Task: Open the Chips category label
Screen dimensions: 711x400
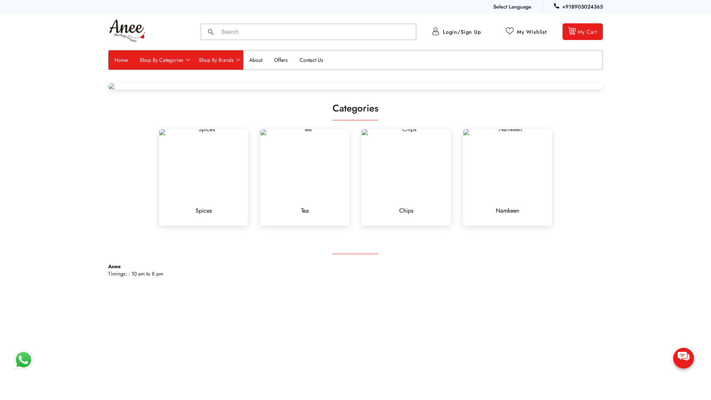Action: pyautogui.click(x=406, y=211)
